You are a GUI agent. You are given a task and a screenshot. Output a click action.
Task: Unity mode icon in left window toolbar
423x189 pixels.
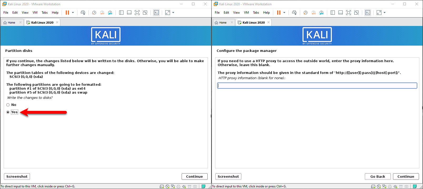point(145,13)
